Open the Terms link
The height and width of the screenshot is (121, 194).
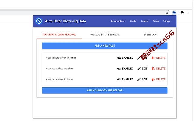point(156,21)
